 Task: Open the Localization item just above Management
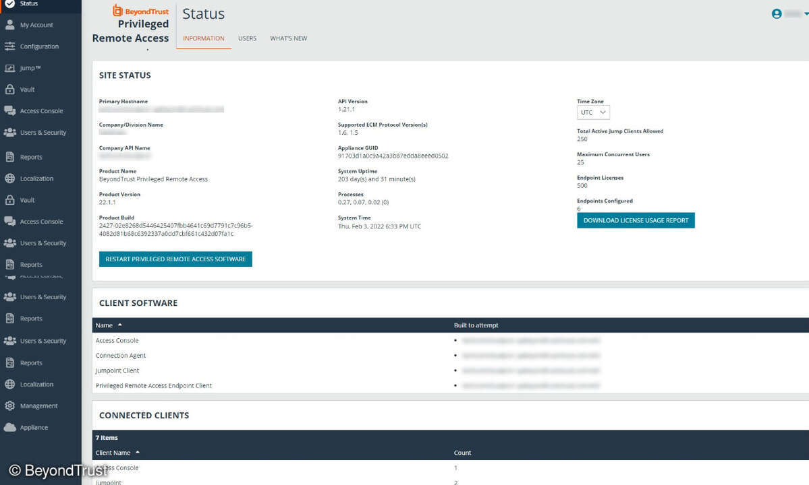36,385
